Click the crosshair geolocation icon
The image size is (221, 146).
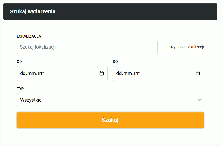[167, 47]
